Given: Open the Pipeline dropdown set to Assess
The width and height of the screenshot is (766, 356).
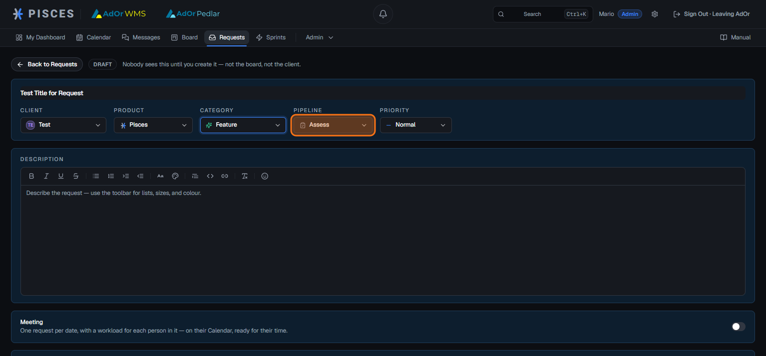Looking at the screenshot, I should tap(333, 125).
